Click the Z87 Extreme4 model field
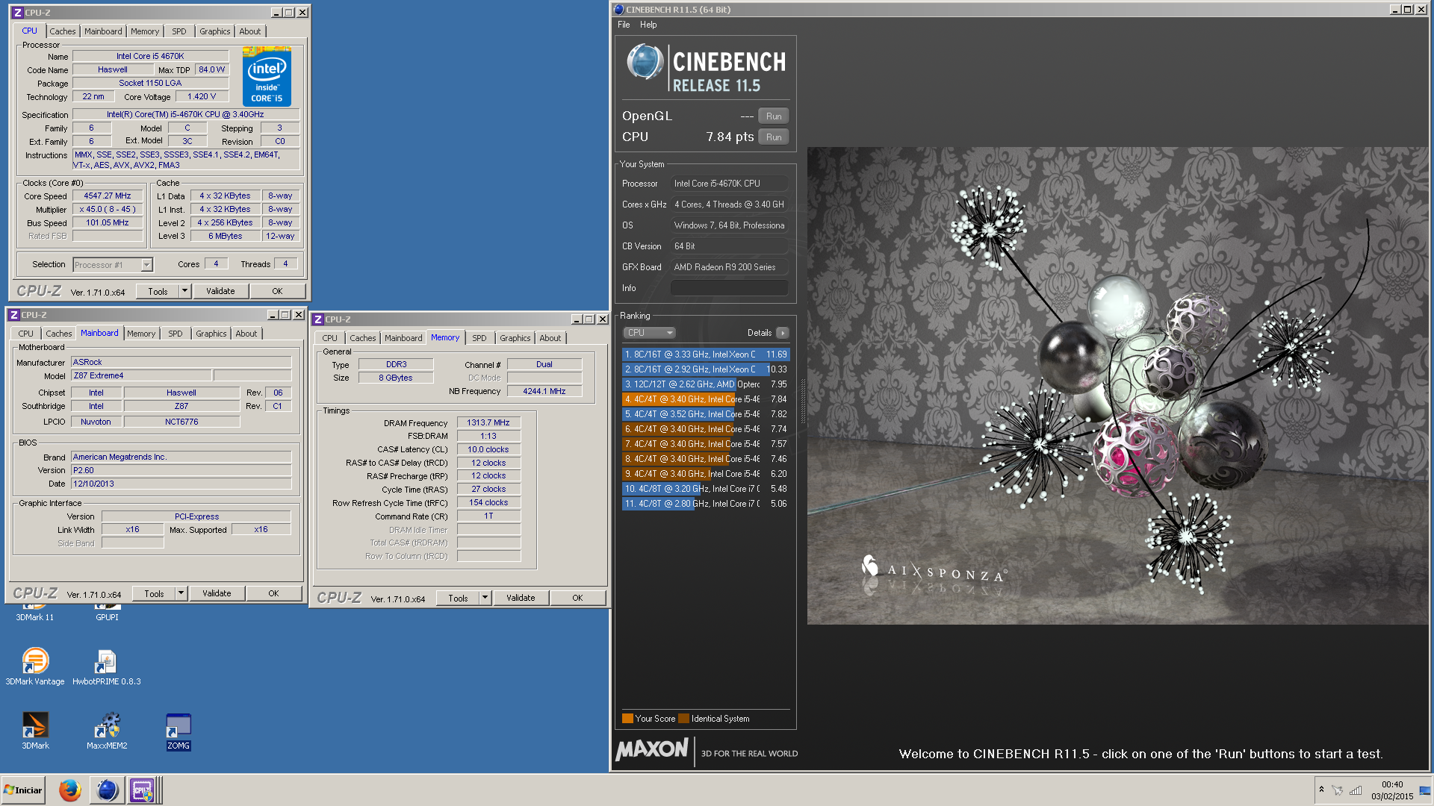Screen dimensions: 1434x806 pyautogui.click(x=141, y=375)
